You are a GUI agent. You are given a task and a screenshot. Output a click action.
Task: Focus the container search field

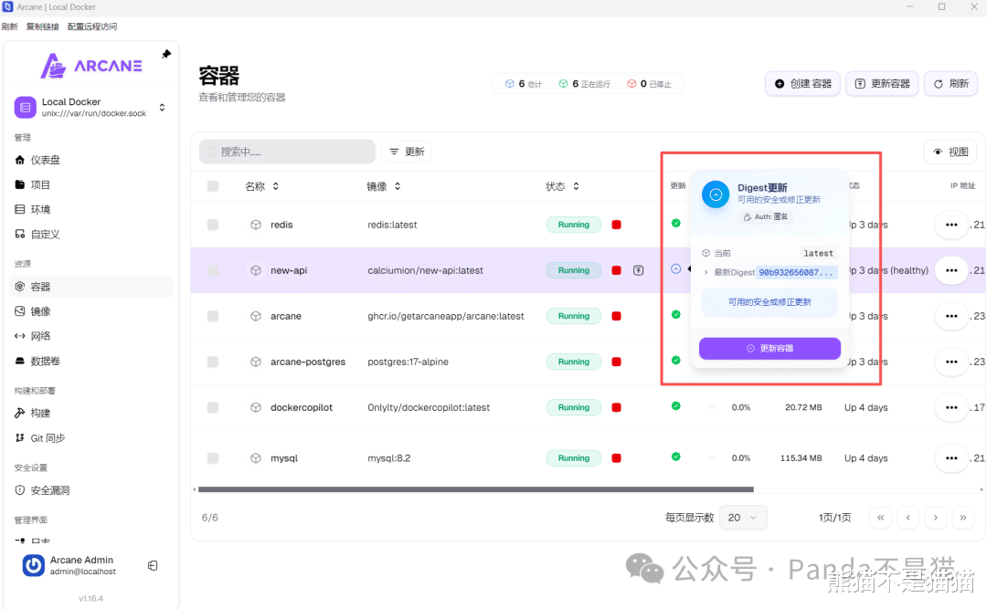pos(287,152)
